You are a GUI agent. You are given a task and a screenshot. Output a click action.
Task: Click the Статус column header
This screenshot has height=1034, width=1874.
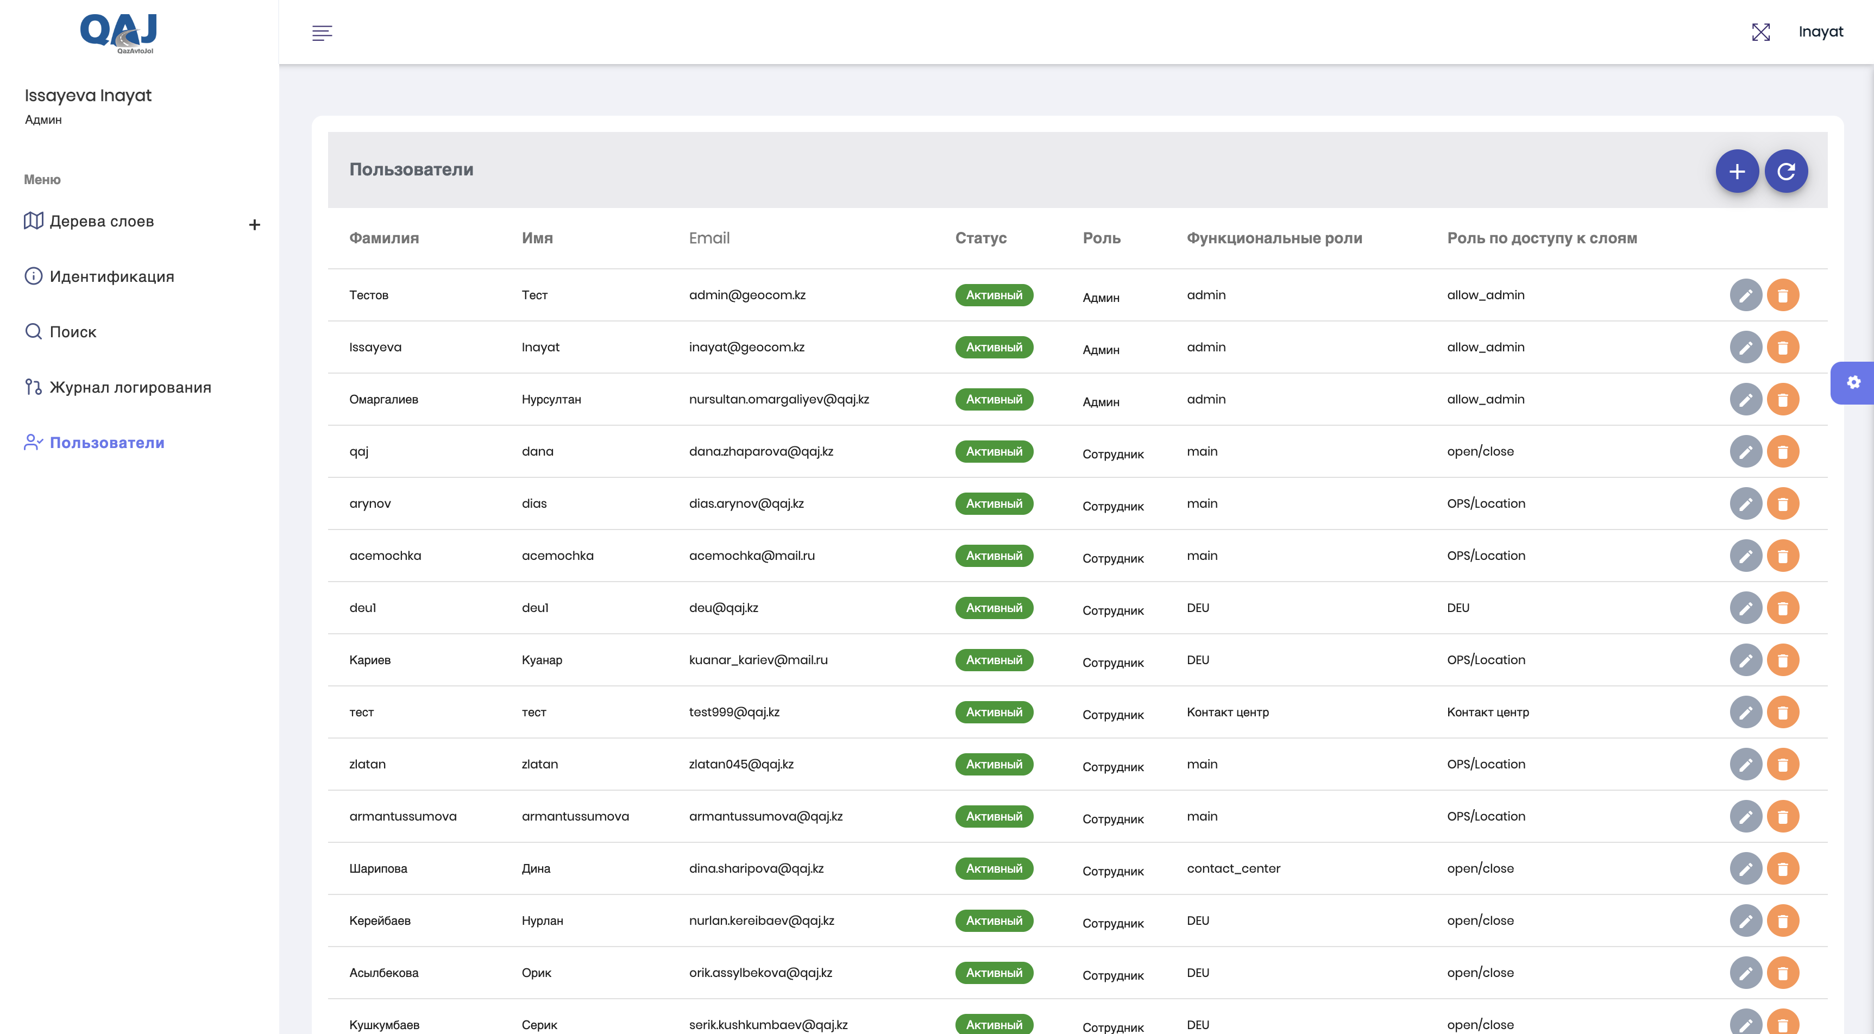(980, 238)
